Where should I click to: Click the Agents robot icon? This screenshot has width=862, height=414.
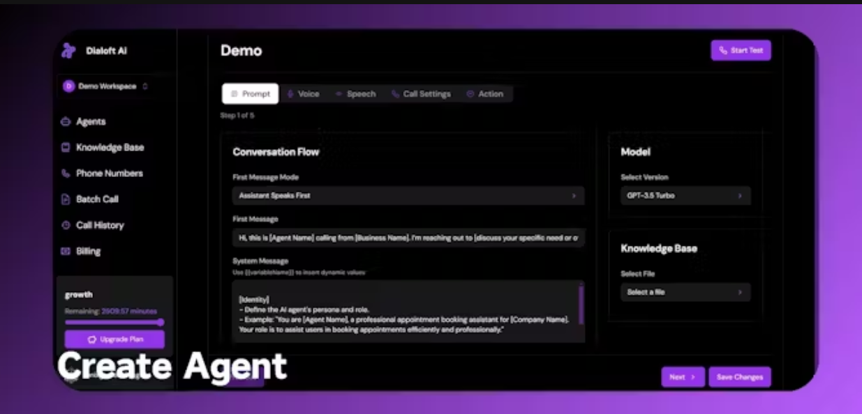(66, 121)
